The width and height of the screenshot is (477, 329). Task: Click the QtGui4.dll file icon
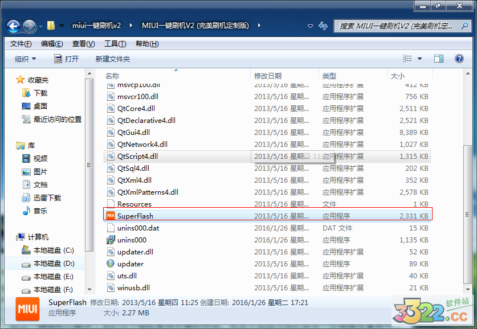click(x=111, y=133)
